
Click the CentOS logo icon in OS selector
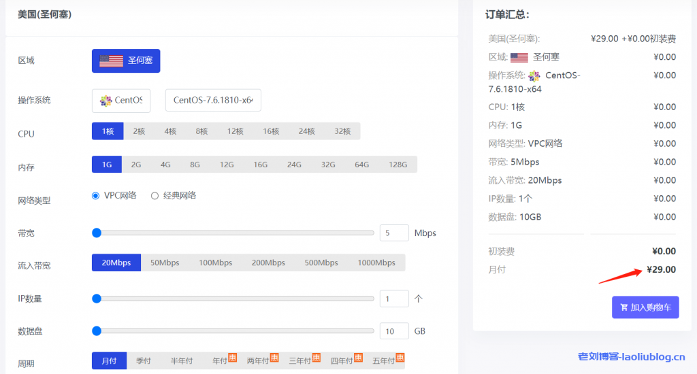point(106,101)
